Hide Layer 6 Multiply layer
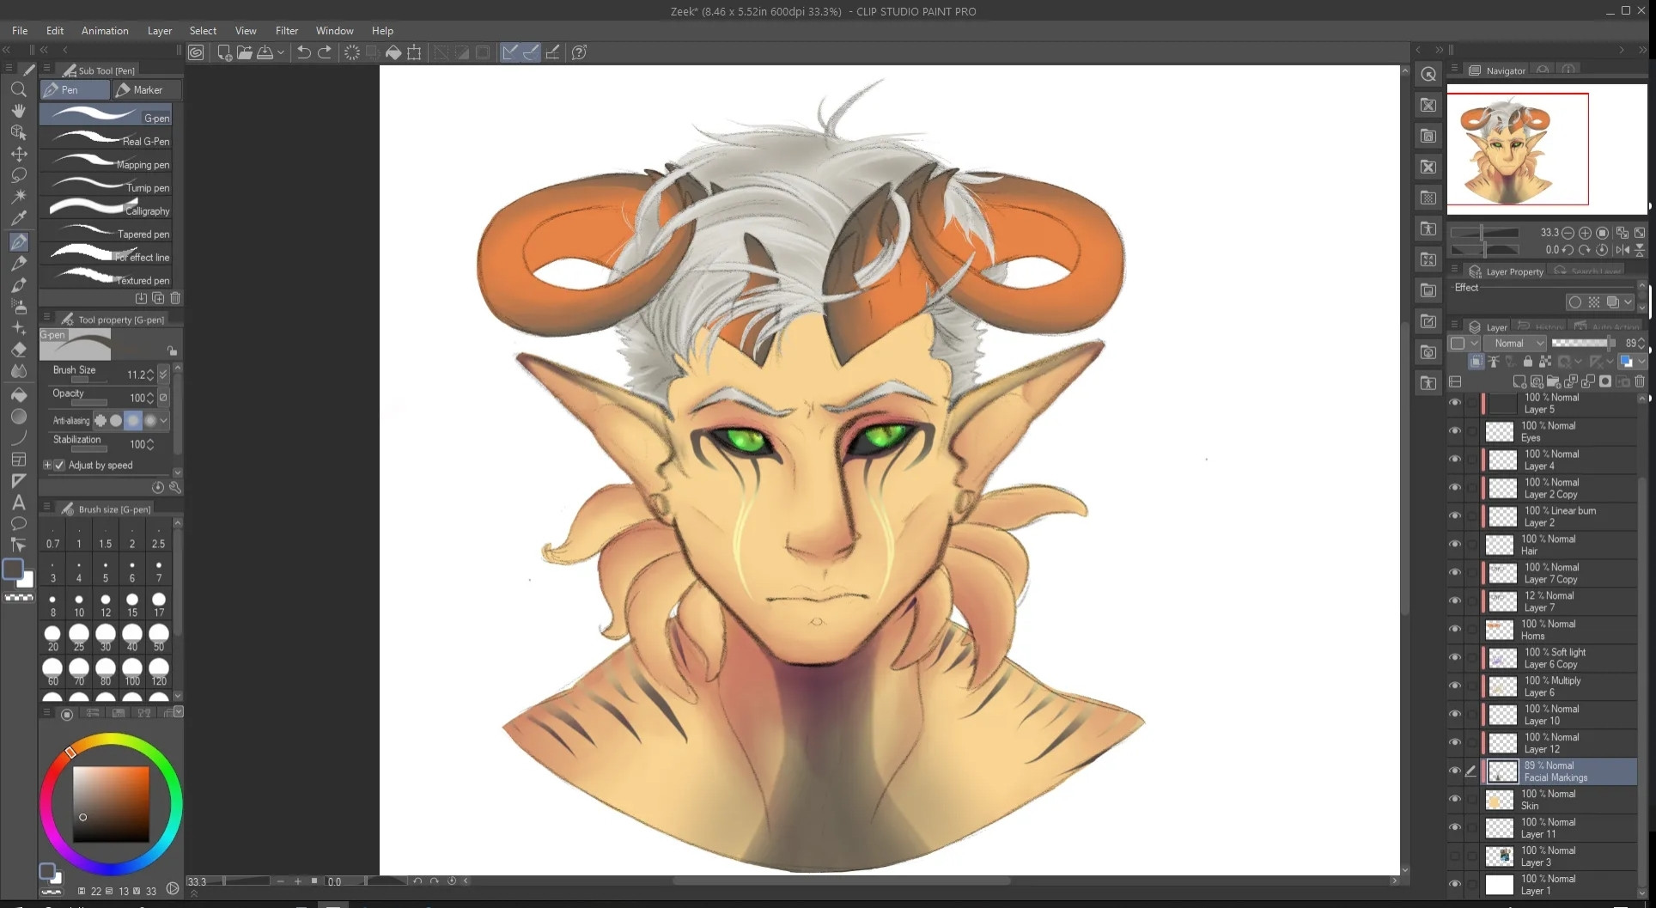Image resolution: width=1656 pixels, height=908 pixels. pos(1455,686)
